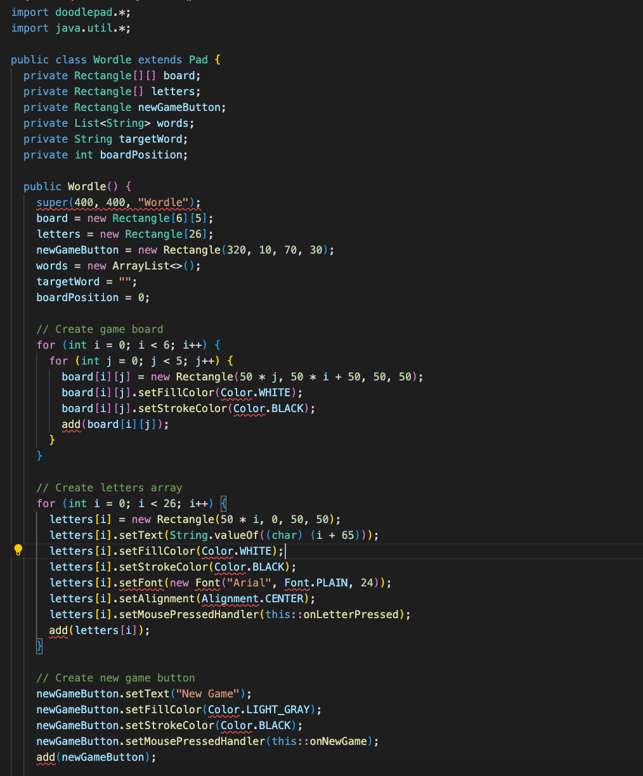Click the underlined add(newGameButton) call
Image resolution: width=643 pixels, height=776 pixels.
[x=95, y=756]
